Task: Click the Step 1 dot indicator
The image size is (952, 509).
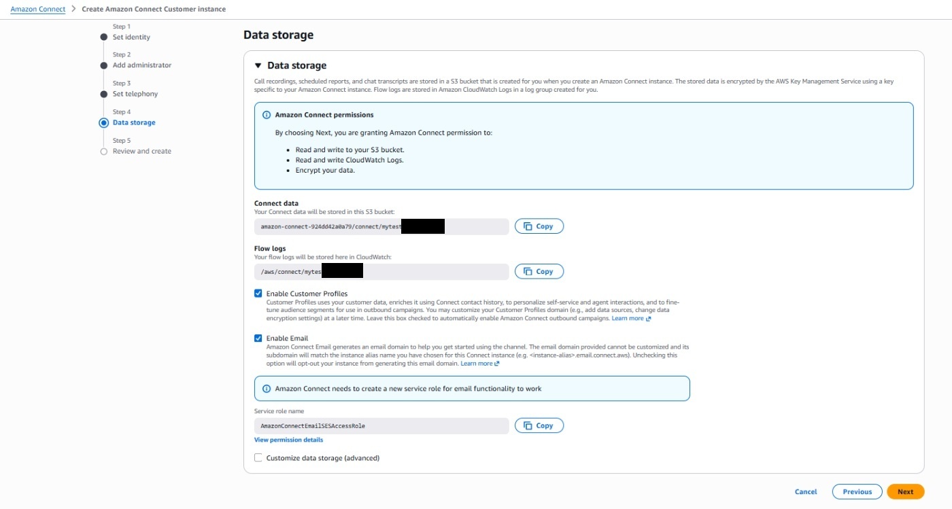Action: [103, 37]
